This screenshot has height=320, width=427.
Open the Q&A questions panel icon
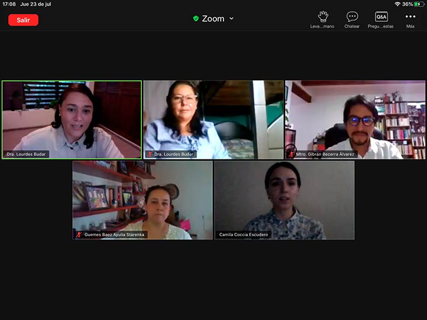tap(381, 17)
